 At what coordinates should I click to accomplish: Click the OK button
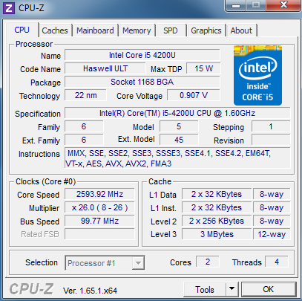pos(269,289)
